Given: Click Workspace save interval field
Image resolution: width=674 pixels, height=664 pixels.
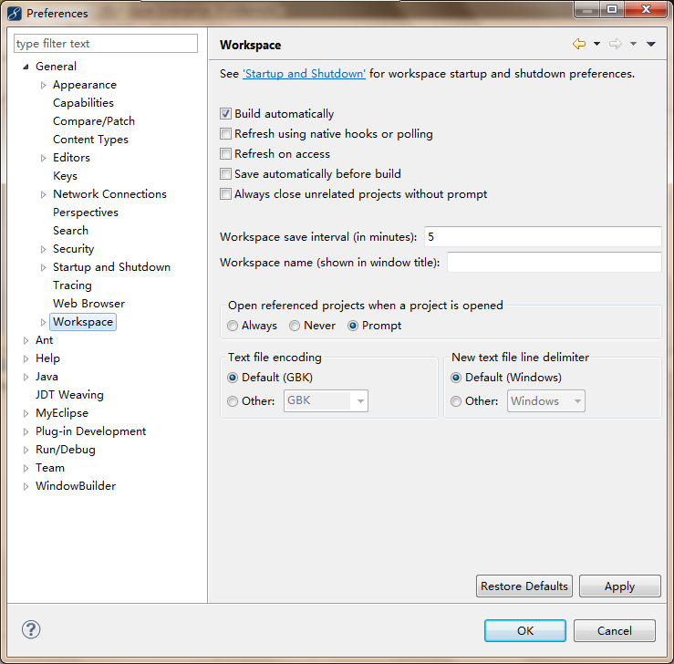Looking at the screenshot, I should point(543,237).
